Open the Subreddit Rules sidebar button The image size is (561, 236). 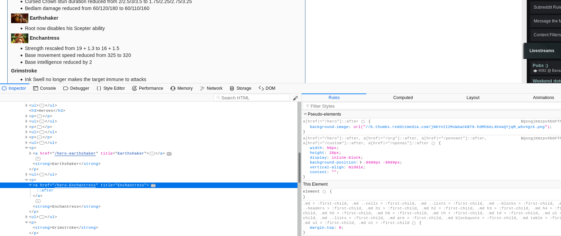point(546,7)
